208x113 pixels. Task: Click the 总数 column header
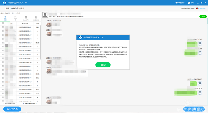(x=37, y=23)
